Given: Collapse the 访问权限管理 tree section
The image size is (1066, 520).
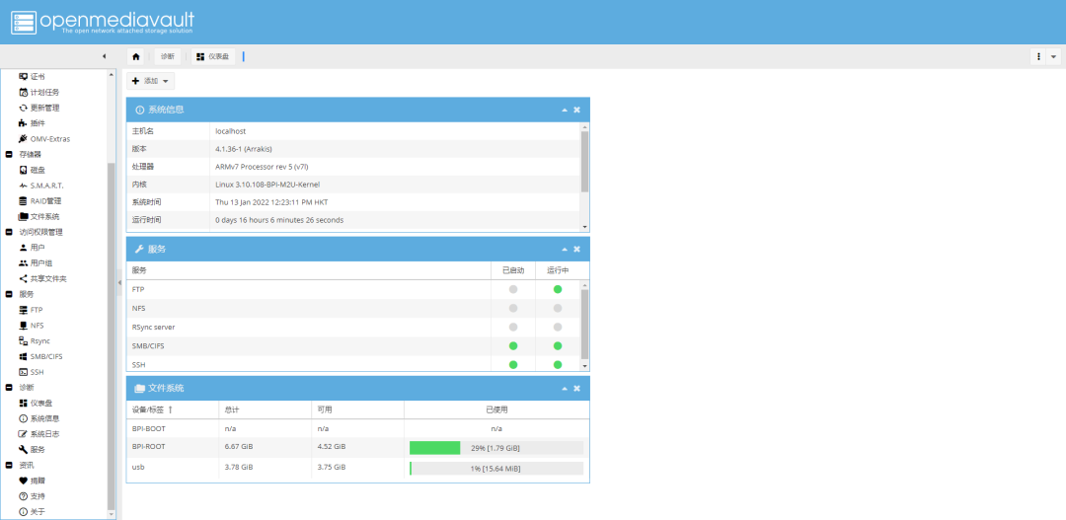Looking at the screenshot, I should point(9,232).
